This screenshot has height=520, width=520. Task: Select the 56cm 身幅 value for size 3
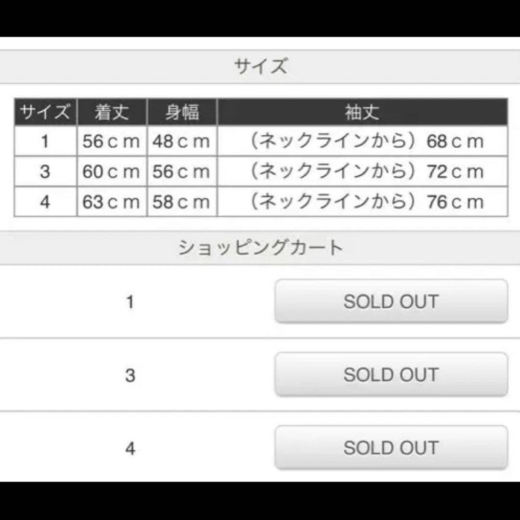coord(181,172)
